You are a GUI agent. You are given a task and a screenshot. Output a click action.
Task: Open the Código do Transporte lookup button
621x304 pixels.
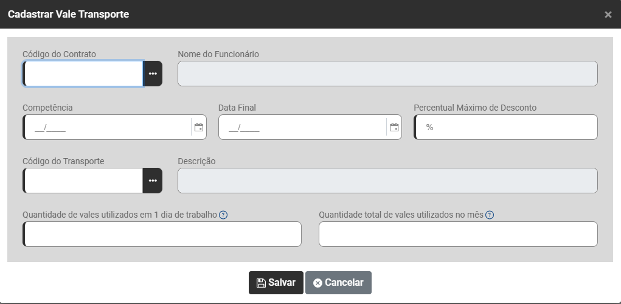pyautogui.click(x=153, y=181)
